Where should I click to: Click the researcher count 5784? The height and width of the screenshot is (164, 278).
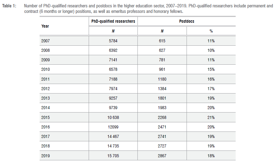[x=113, y=41]
